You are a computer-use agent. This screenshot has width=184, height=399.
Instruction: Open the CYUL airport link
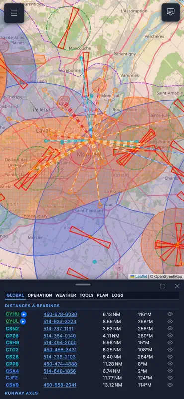coord(12,321)
